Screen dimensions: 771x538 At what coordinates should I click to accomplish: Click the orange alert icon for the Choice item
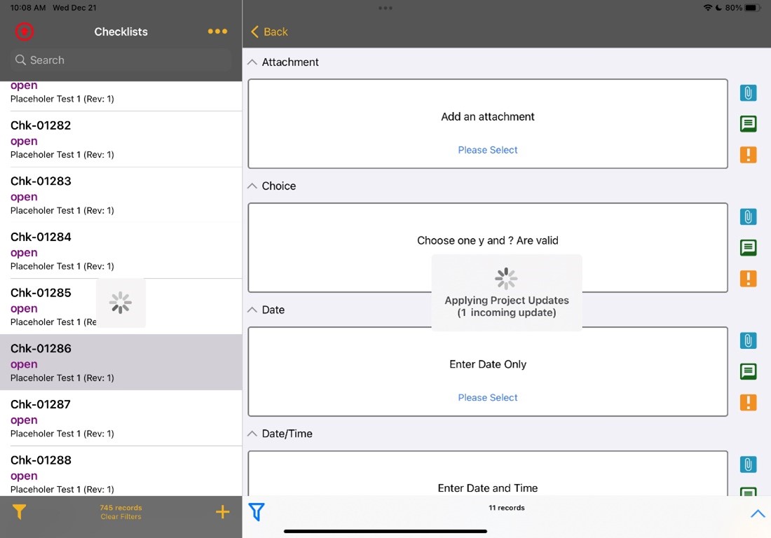(x=748, y=279)
